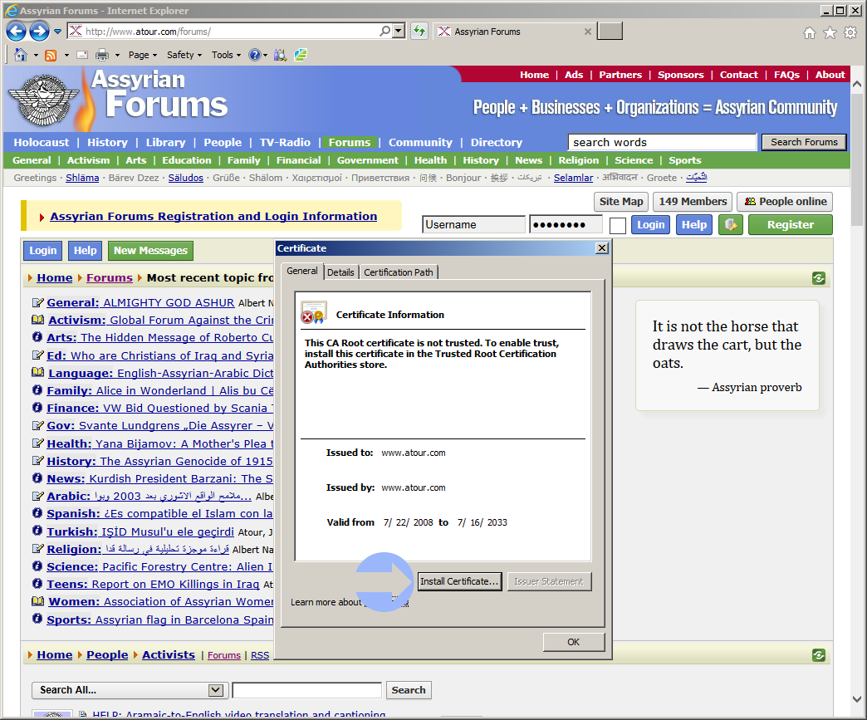Image resolution: width=867 pixels, height=720 pixels.
Task: Click the green refresh icon near Activists row
Action: pyautogui.click(x=819, y=655)
